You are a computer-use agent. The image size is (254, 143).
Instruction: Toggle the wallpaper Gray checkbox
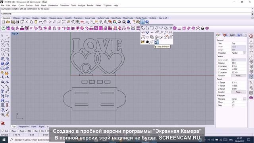233,105
